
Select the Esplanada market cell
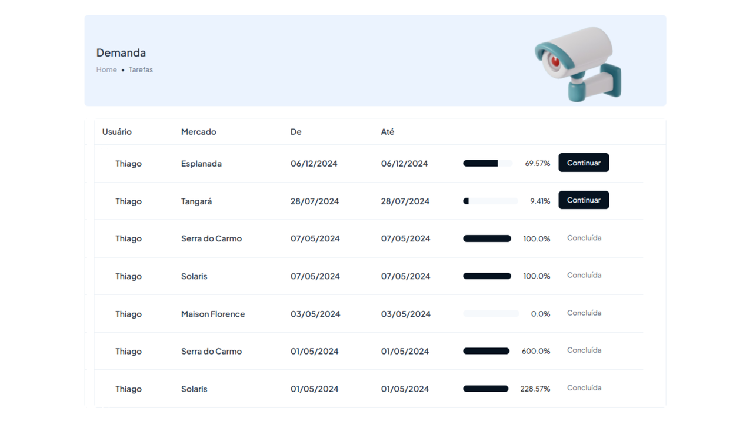pyautogui.click(x=201, y=164)
